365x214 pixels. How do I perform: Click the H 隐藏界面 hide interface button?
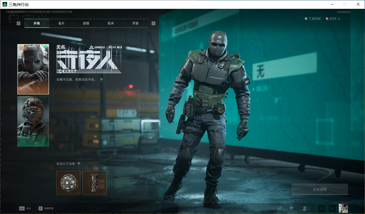click(x=46, y=208)
